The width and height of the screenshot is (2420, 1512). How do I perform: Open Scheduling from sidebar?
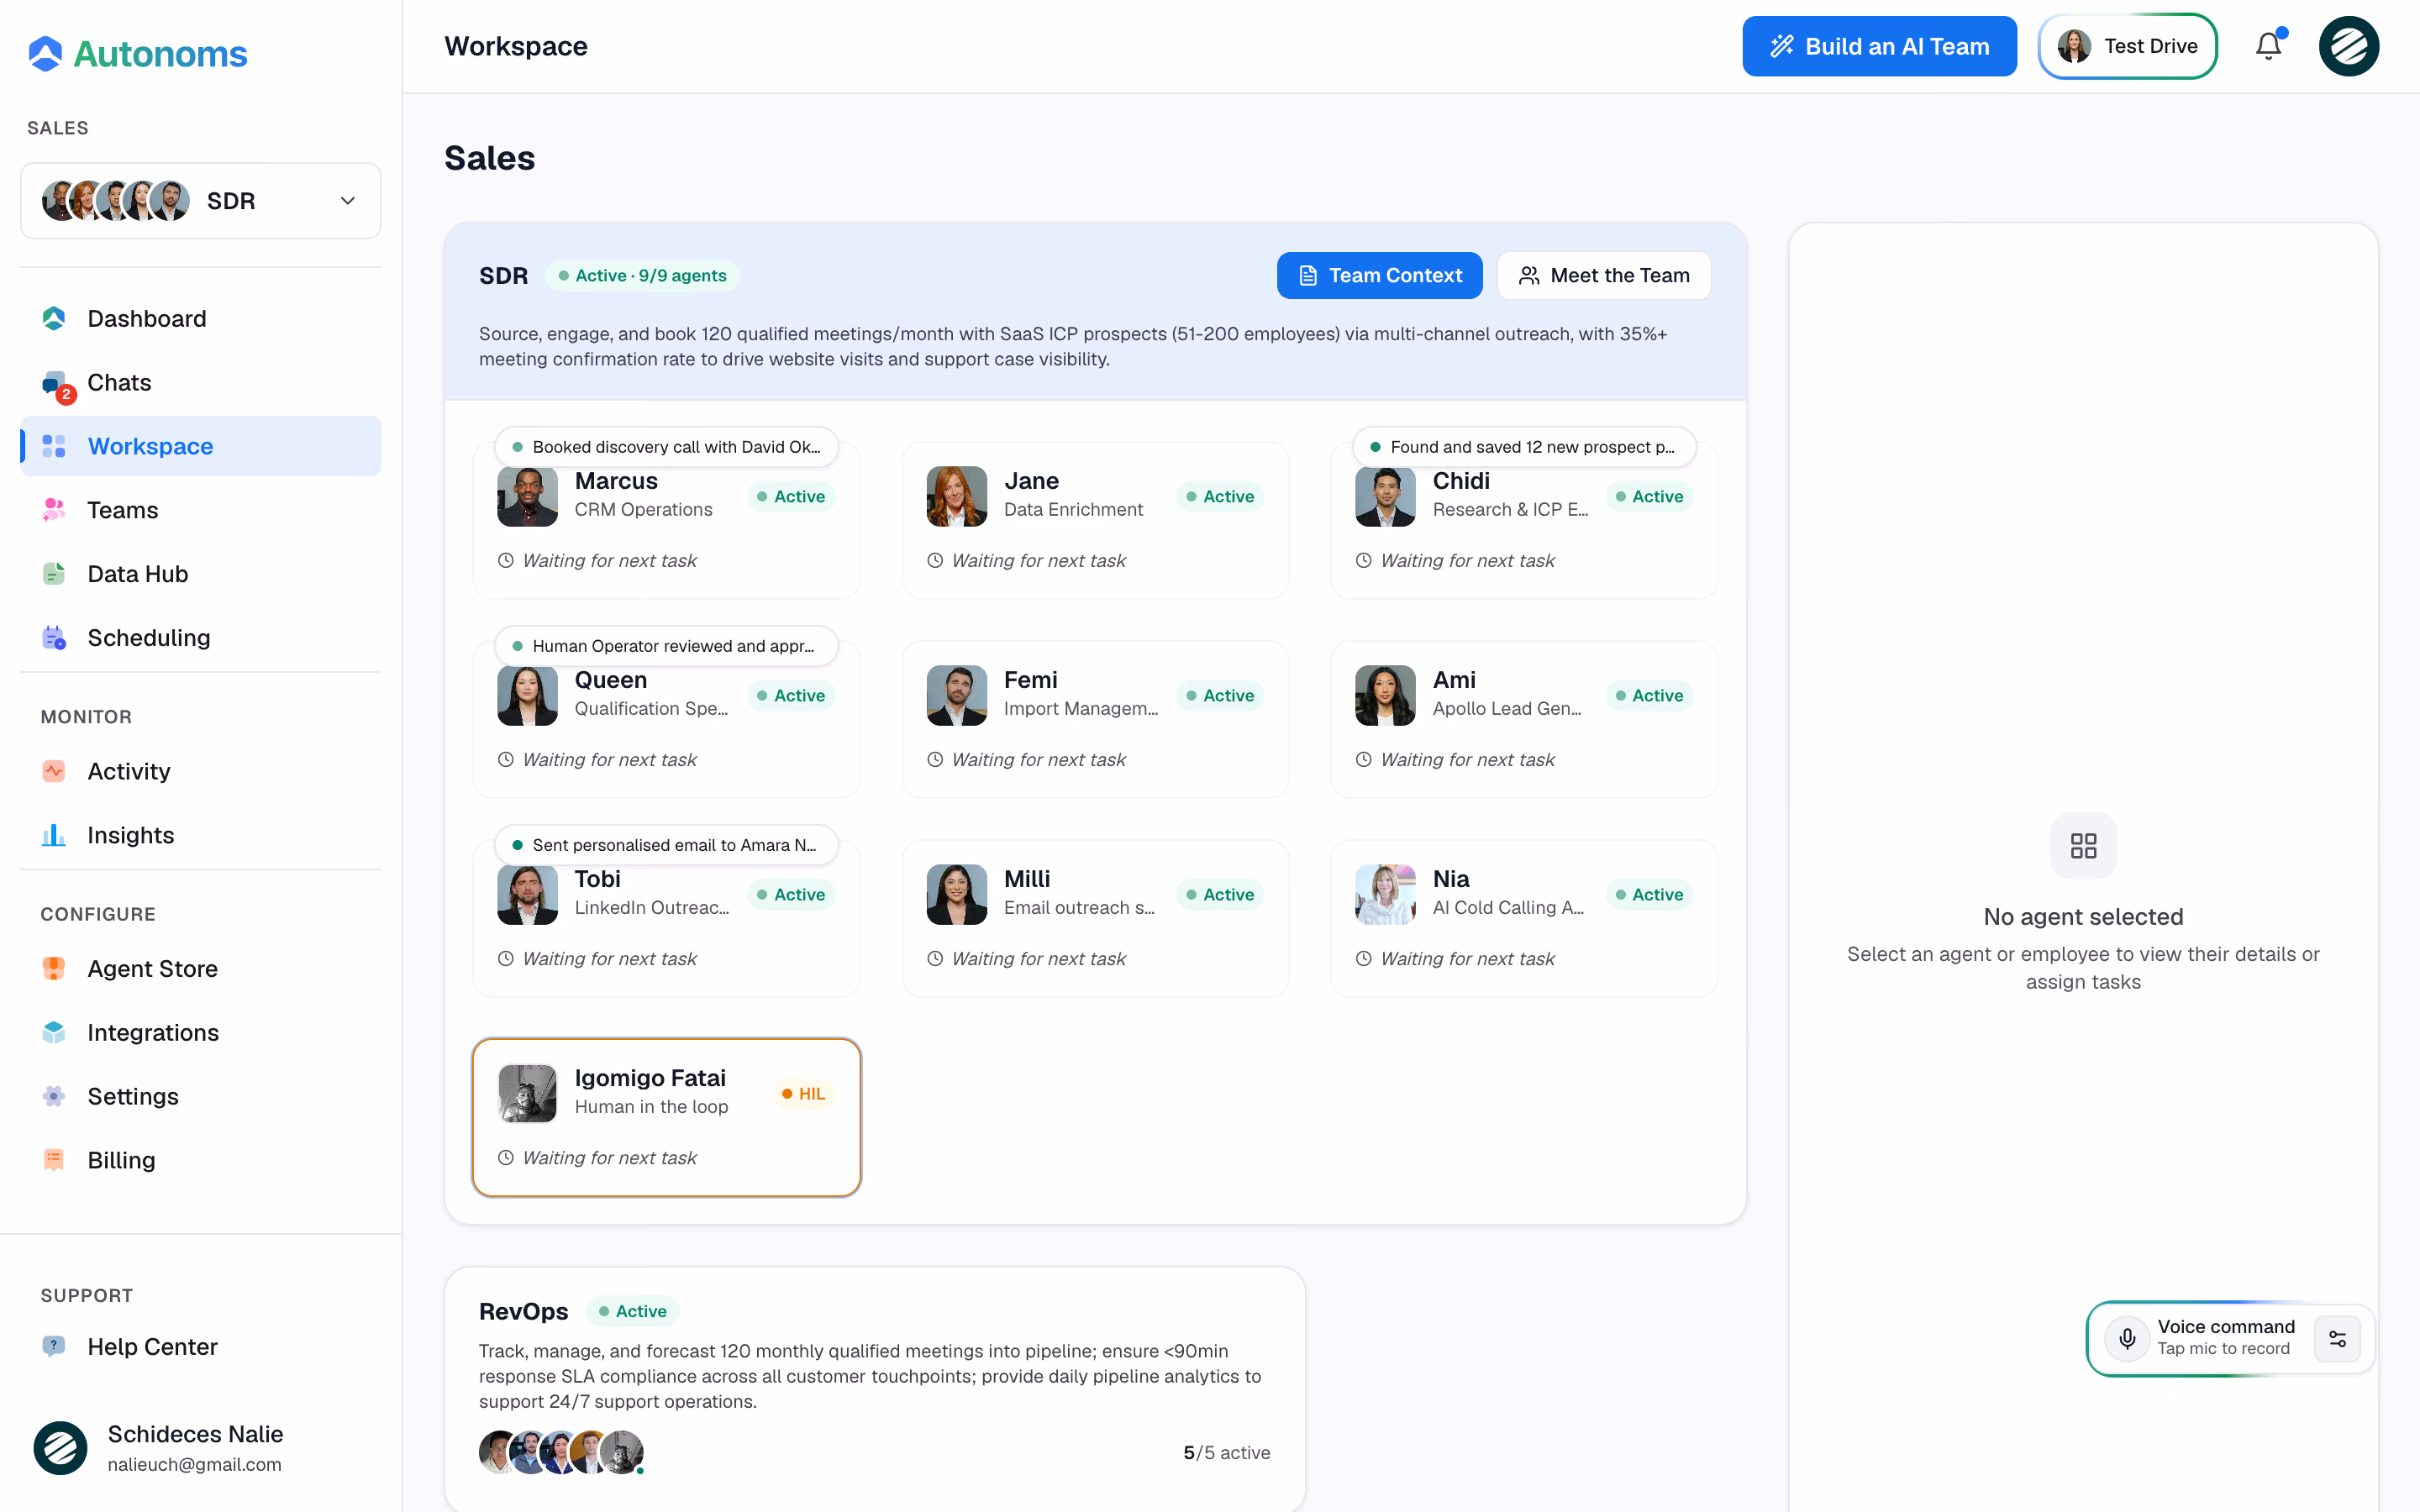[x=200, y=638]
